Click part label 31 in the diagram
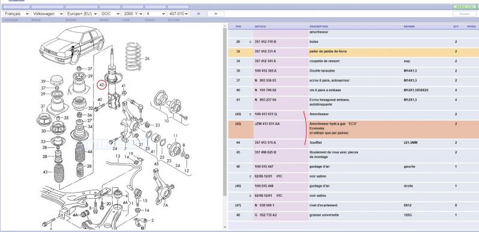Screen dimensions: 479x232 click(43, 106)
